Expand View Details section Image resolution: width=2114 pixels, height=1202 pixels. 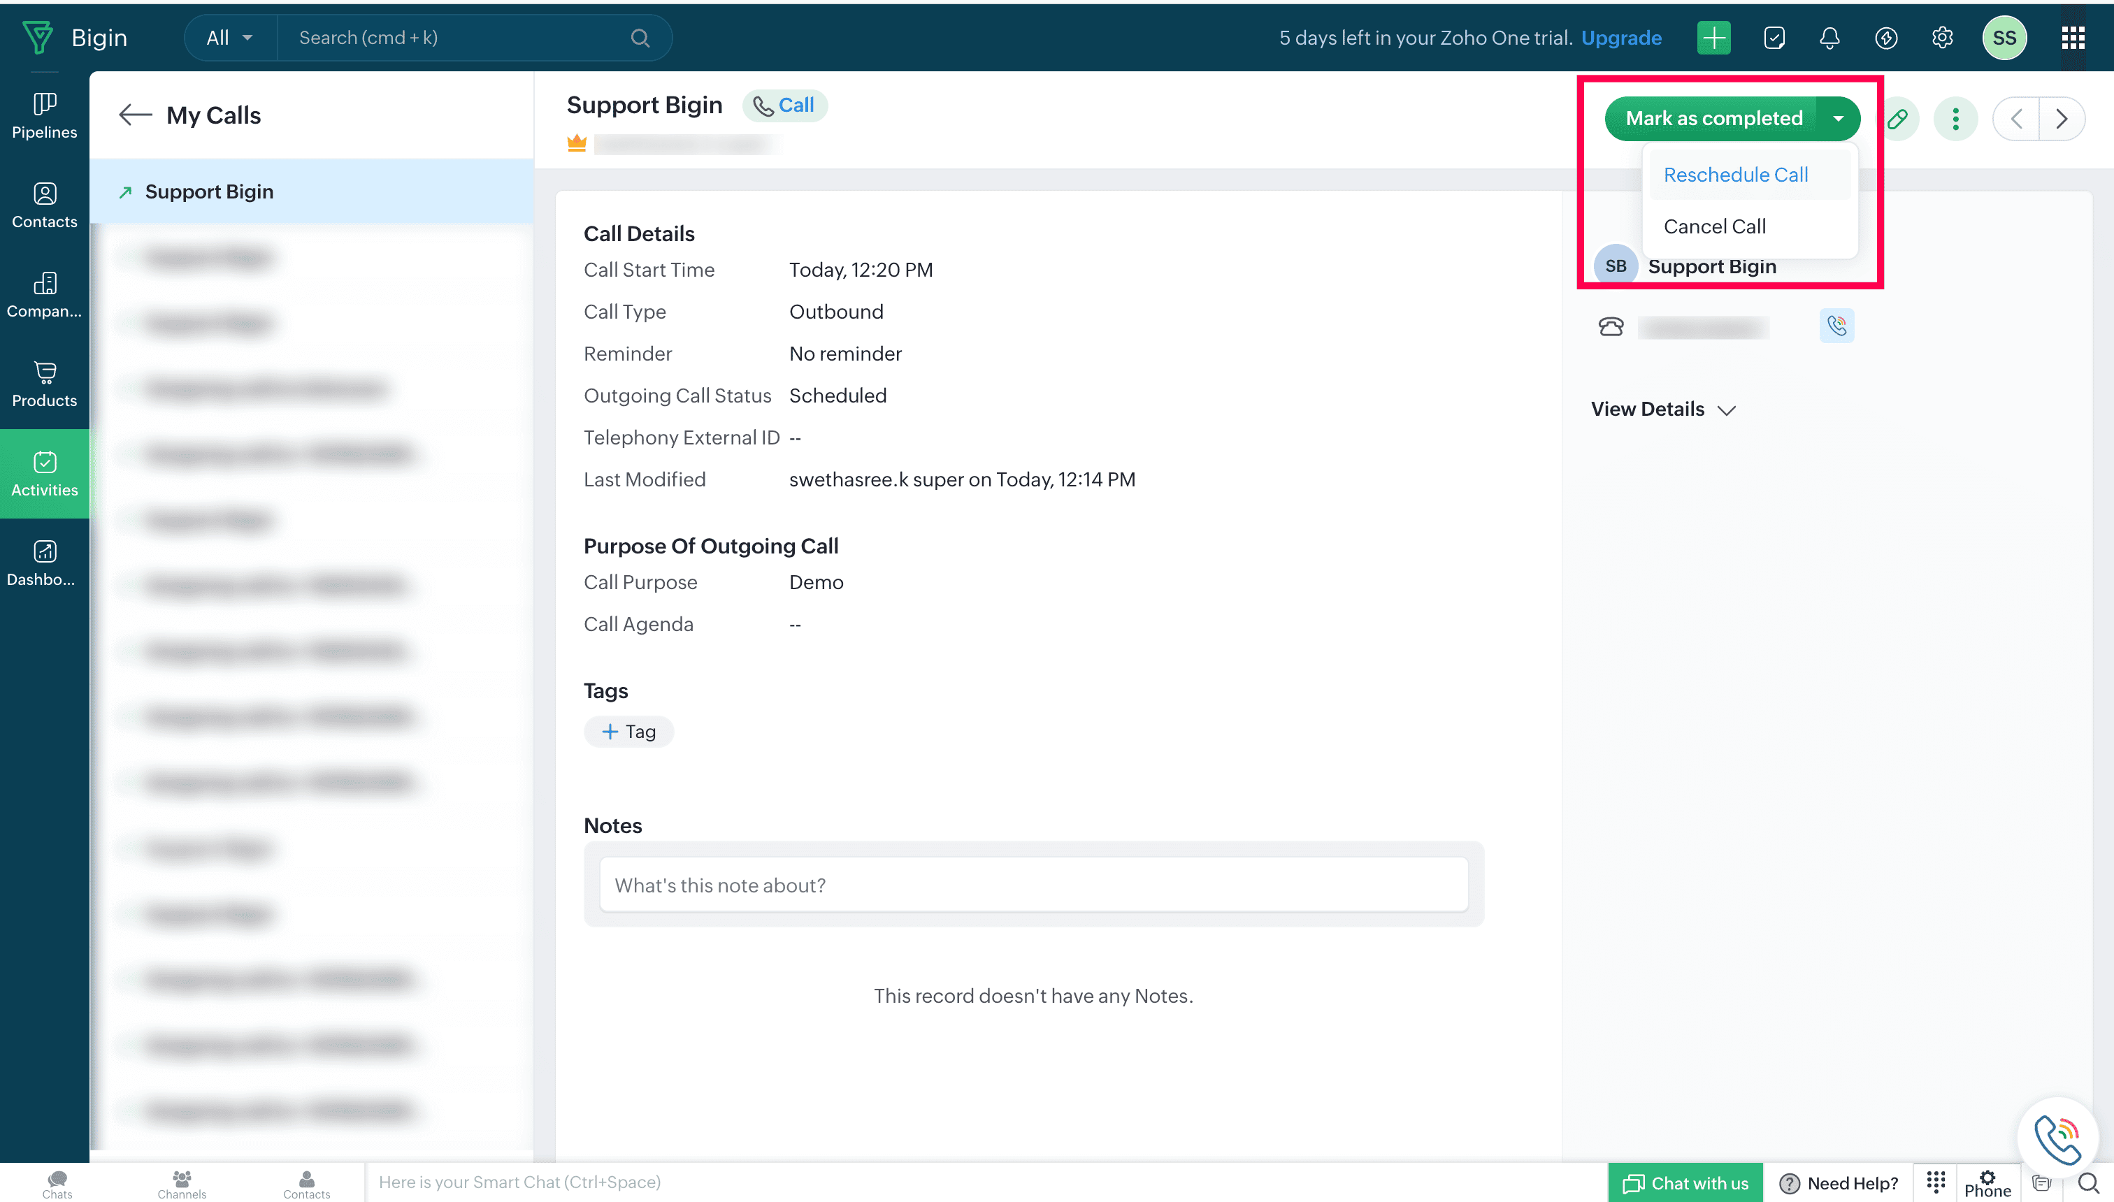[1663, 410]
